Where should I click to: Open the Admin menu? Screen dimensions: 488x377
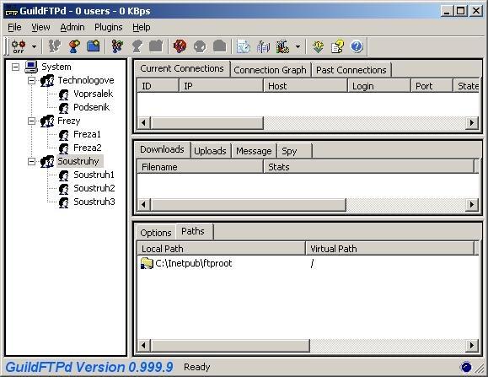72,27
